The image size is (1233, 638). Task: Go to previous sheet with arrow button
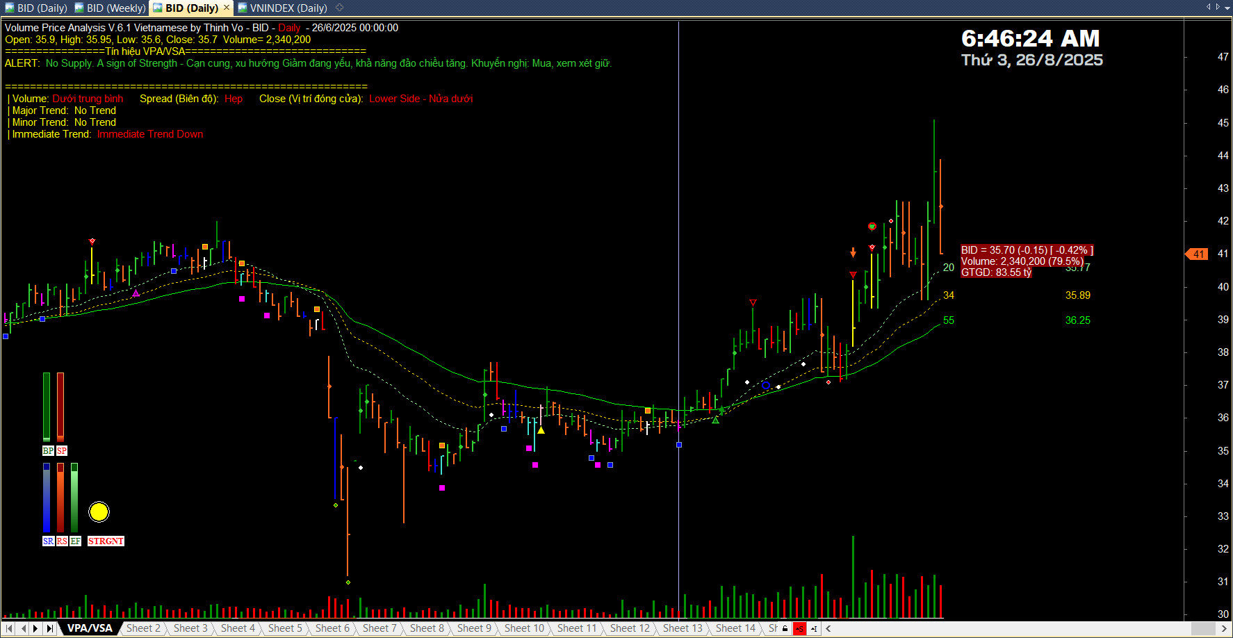23,628
